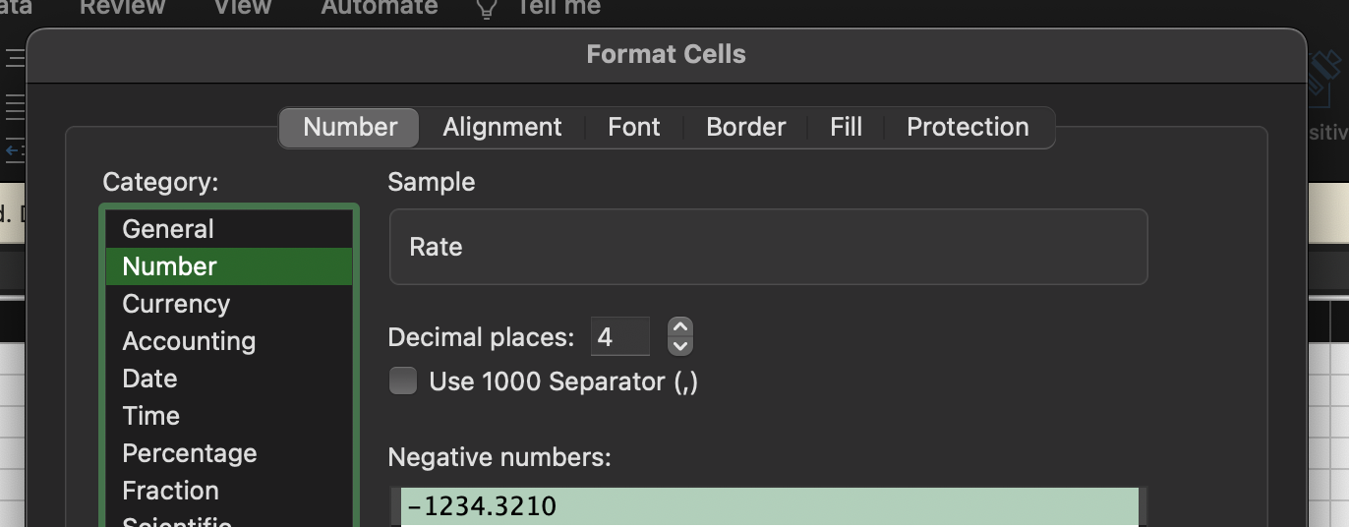Viewport: 1349px width, 527px height.
Task: Go to the Border tab
Action: [x=745, y=127]
